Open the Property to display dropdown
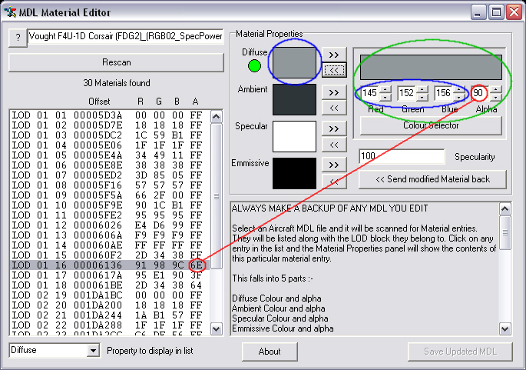526x370 pixels. (x=94, y=351)
